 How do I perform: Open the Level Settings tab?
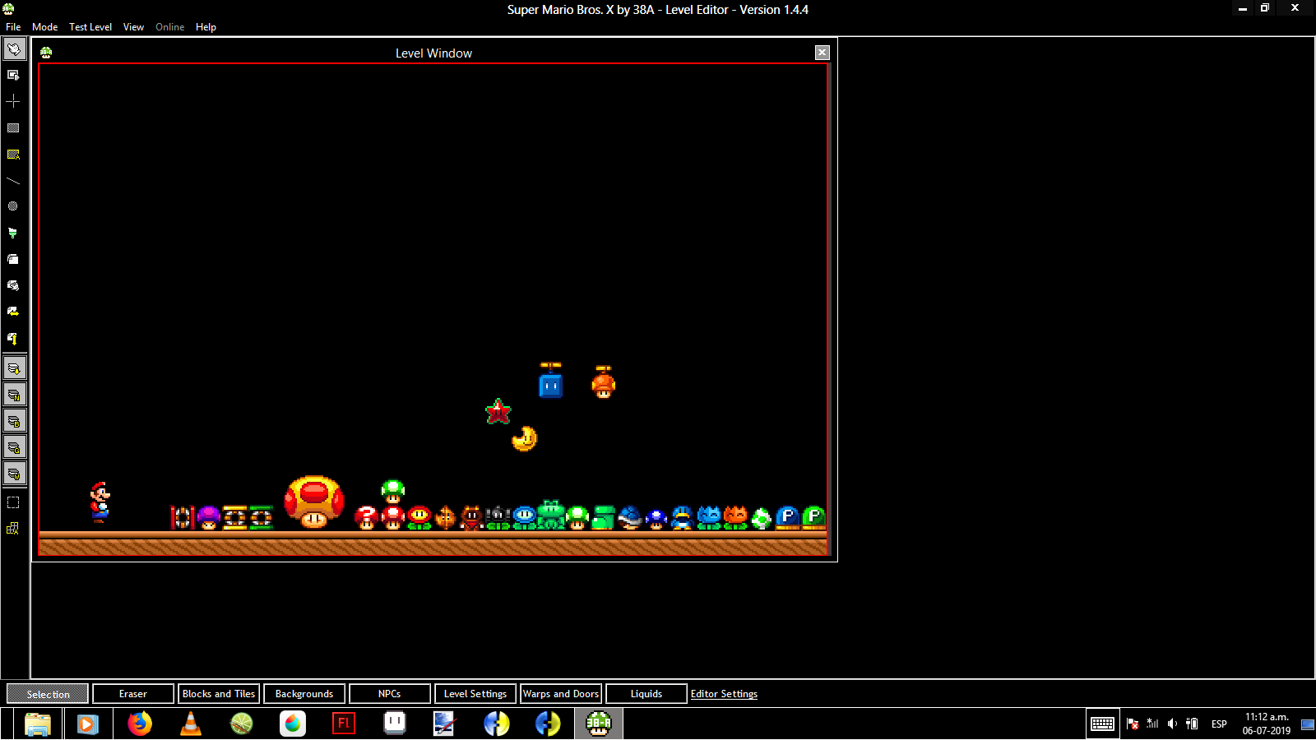pyautogui.click(x=475, y=694)
